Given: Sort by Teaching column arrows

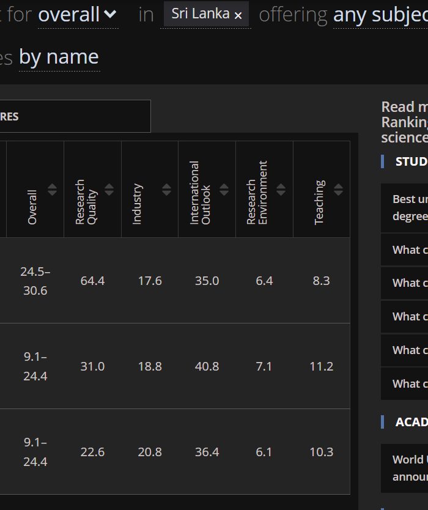Looking at the screenshot, I should (338, 190).
